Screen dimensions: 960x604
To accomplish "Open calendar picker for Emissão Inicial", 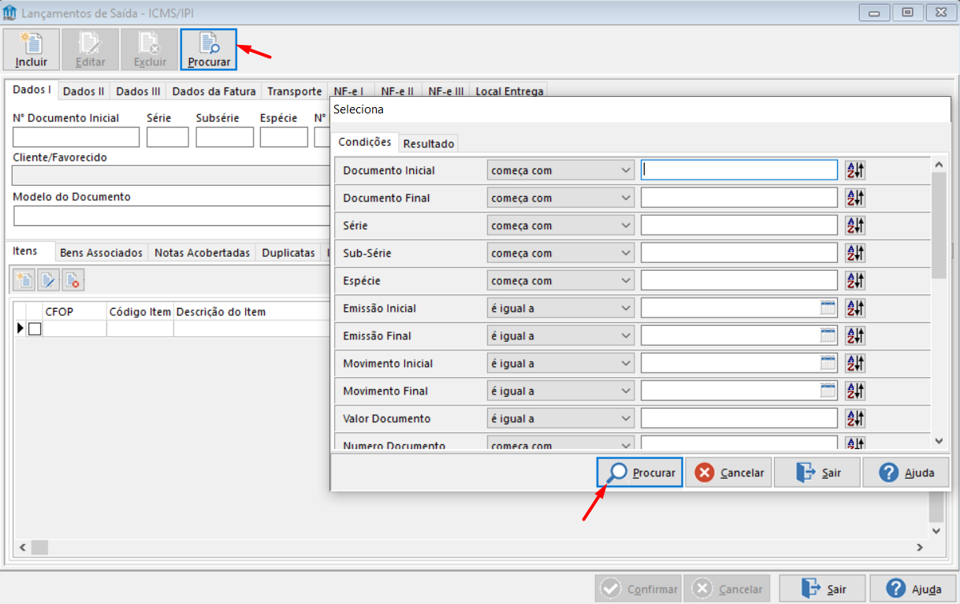I will [x=828, y=308].
